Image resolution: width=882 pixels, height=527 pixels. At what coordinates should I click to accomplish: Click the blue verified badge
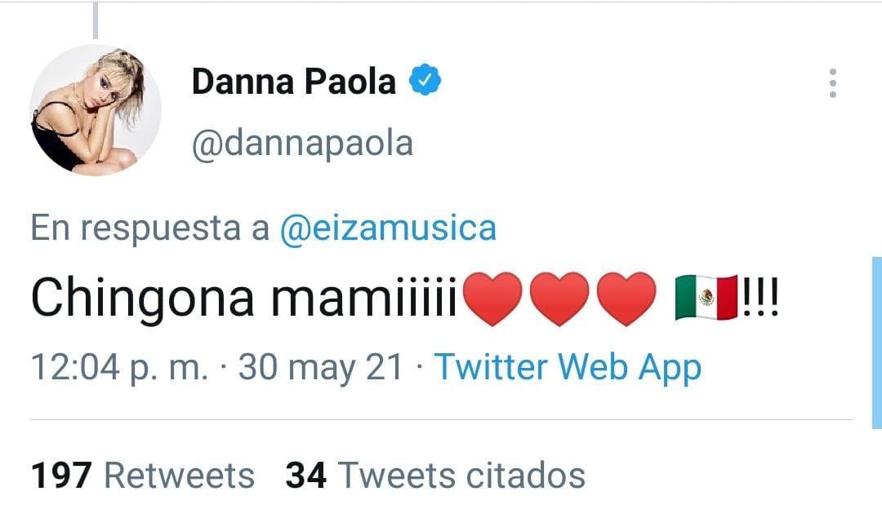point(425,82)
